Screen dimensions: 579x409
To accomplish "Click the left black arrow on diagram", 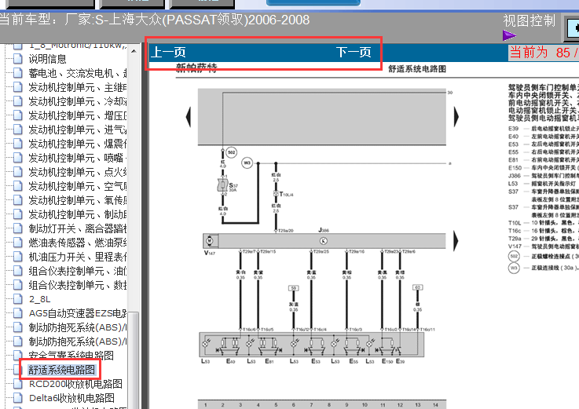I will tap(189, 117).
